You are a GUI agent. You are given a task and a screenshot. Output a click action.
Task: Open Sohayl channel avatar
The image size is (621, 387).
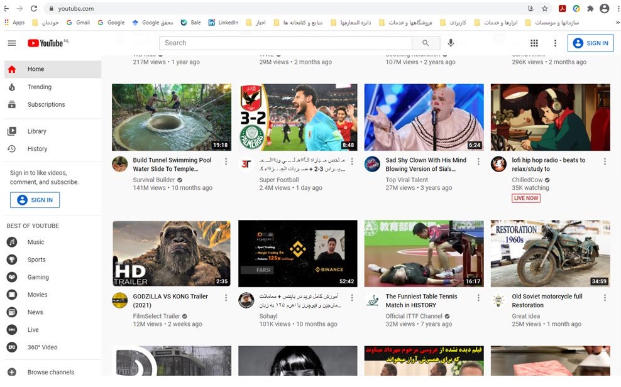point(246,300)
